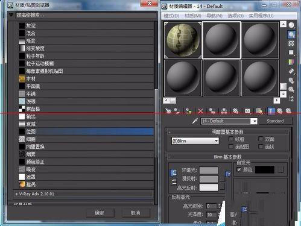Click the red X Reset Map icon

click(200, 111)
